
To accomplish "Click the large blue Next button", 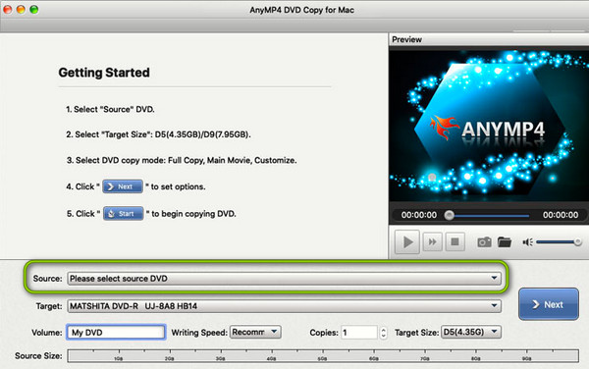I will [549, 304].
